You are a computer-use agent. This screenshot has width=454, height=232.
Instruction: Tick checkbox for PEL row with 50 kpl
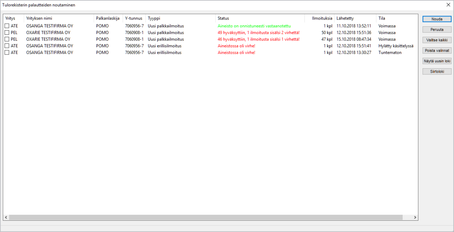pyautogui.click(x=7, y=33)
